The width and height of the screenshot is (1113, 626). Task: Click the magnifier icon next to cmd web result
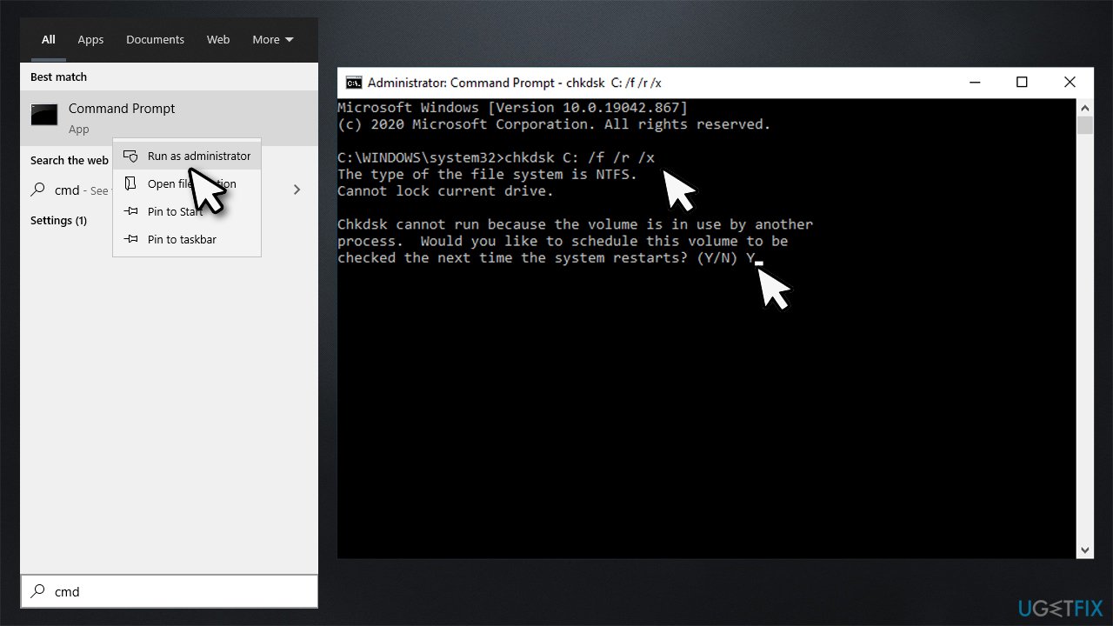click(x=38, y=190)
